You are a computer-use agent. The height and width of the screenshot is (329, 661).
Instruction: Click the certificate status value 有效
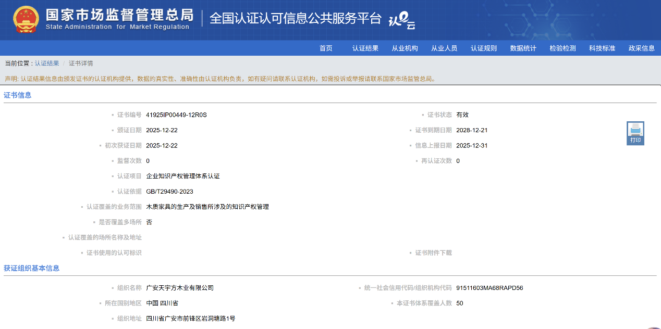462,115
